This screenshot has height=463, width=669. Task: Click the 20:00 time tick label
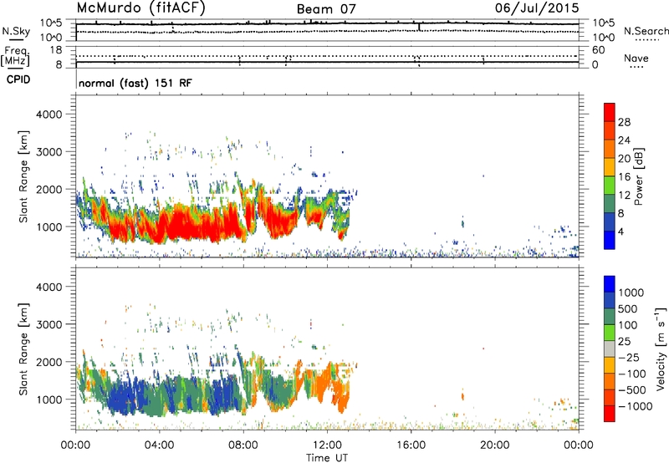click(x=494, y=445)
